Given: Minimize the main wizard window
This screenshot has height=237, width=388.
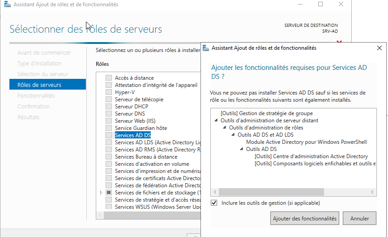Looking at the screenshot, I should pos(300,4).
